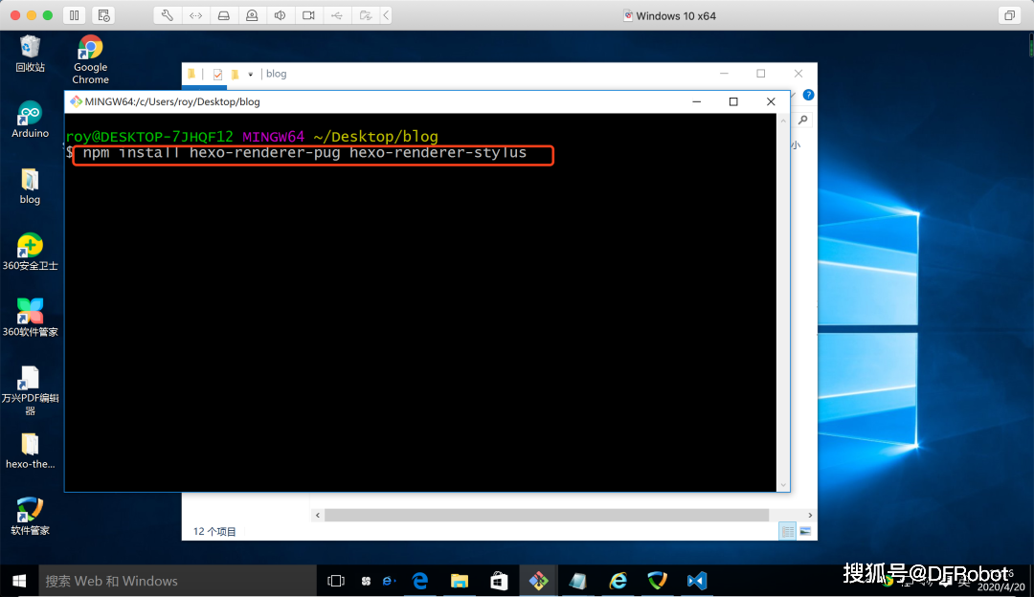Click the hard disk device icon
This screenshot has width=1034, height=597.
pos(224,15)
